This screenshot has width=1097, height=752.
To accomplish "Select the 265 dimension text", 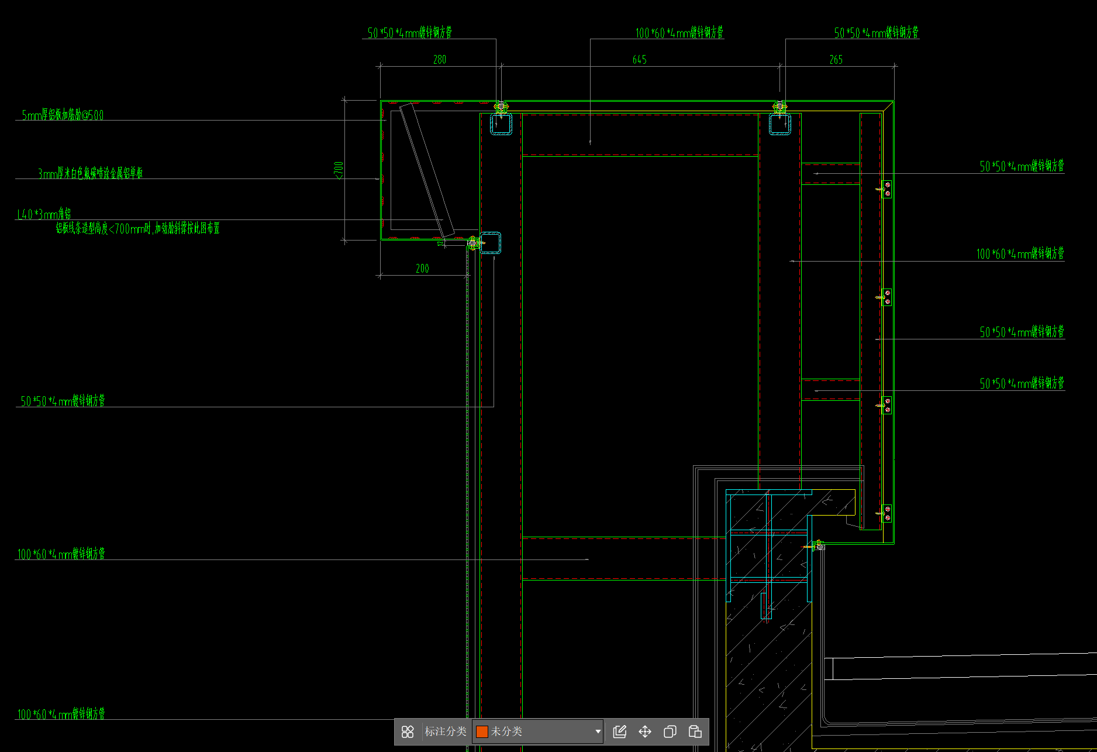I will coord(836,60).
